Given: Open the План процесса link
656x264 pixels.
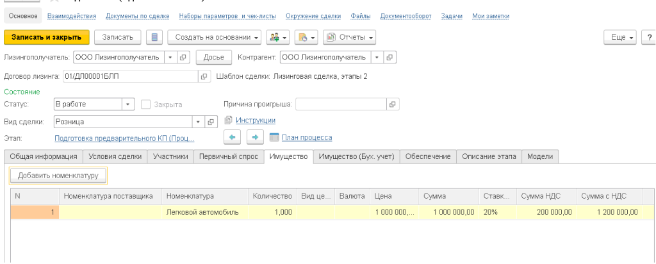Looking at the screenshot, I should click(306, 138).
